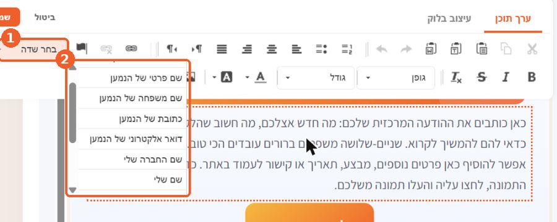
Task: Align text to the right
Action: 247,49
